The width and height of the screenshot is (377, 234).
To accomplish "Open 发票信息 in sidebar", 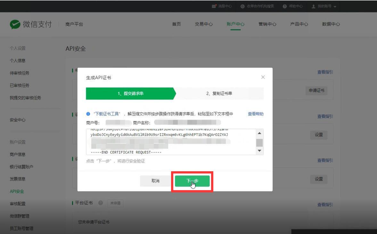I will tap(18, 179).
